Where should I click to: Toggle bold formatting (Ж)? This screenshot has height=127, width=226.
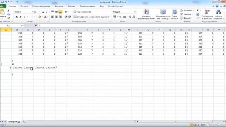(x=17, y=17)
